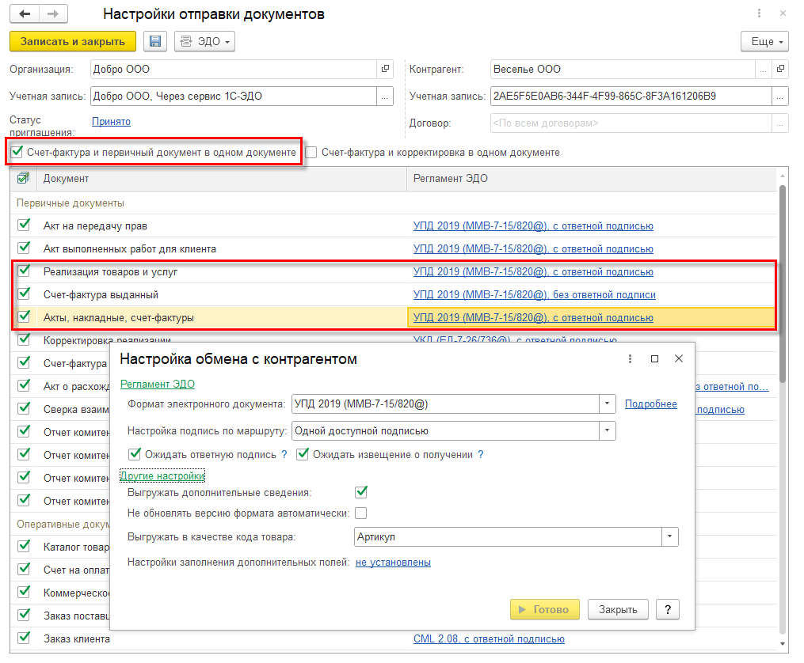
Task: Uncheck Акт на передачу прав row
Action: [x=24, y=225]
